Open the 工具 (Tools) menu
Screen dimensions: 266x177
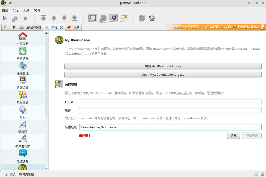26,10
